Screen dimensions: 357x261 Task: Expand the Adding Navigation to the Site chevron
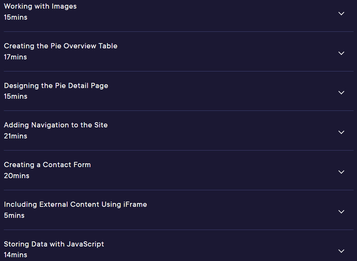pos(341,132)
